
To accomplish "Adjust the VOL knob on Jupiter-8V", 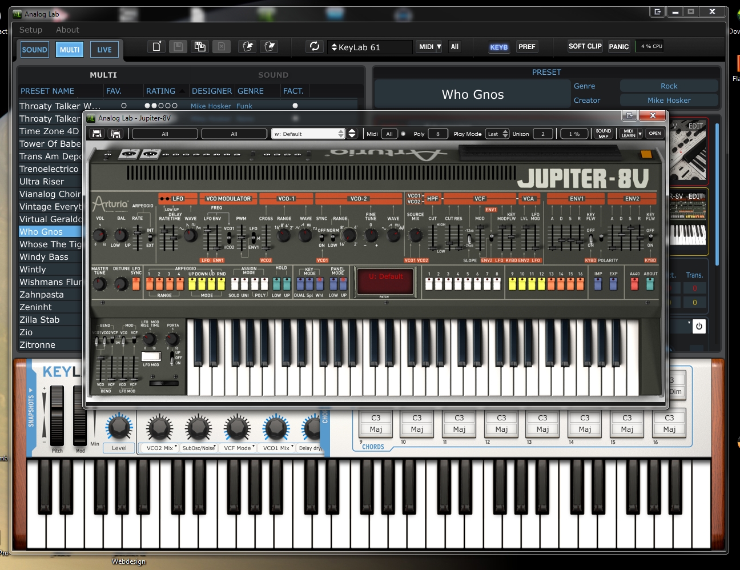I will pyautogui.click(x=99, y=235).
